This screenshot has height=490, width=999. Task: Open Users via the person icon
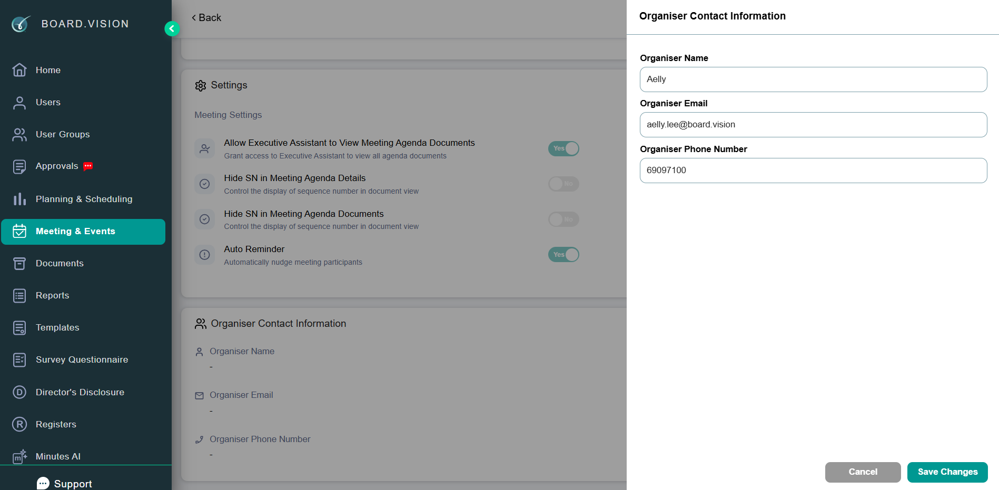(x=19, y=103)
